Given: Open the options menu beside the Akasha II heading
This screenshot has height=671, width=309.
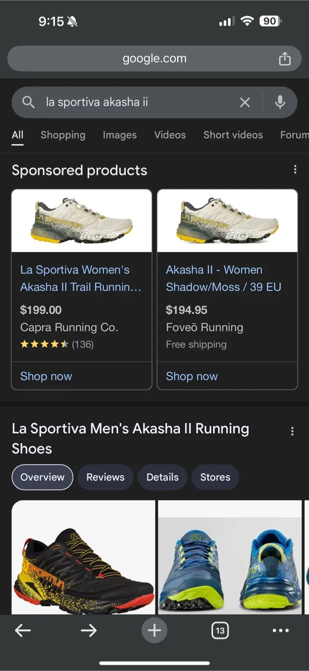Looking at the screenshot, I should 292,431.
